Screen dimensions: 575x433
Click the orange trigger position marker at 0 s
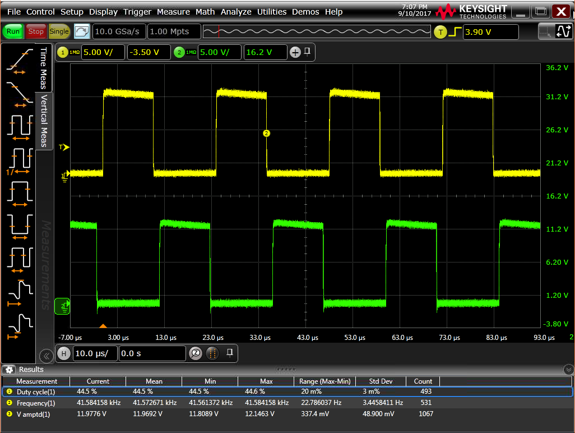pos(103,326)
